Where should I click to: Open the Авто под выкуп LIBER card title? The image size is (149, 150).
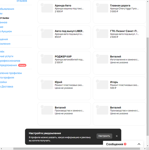[x=69, y=31]
